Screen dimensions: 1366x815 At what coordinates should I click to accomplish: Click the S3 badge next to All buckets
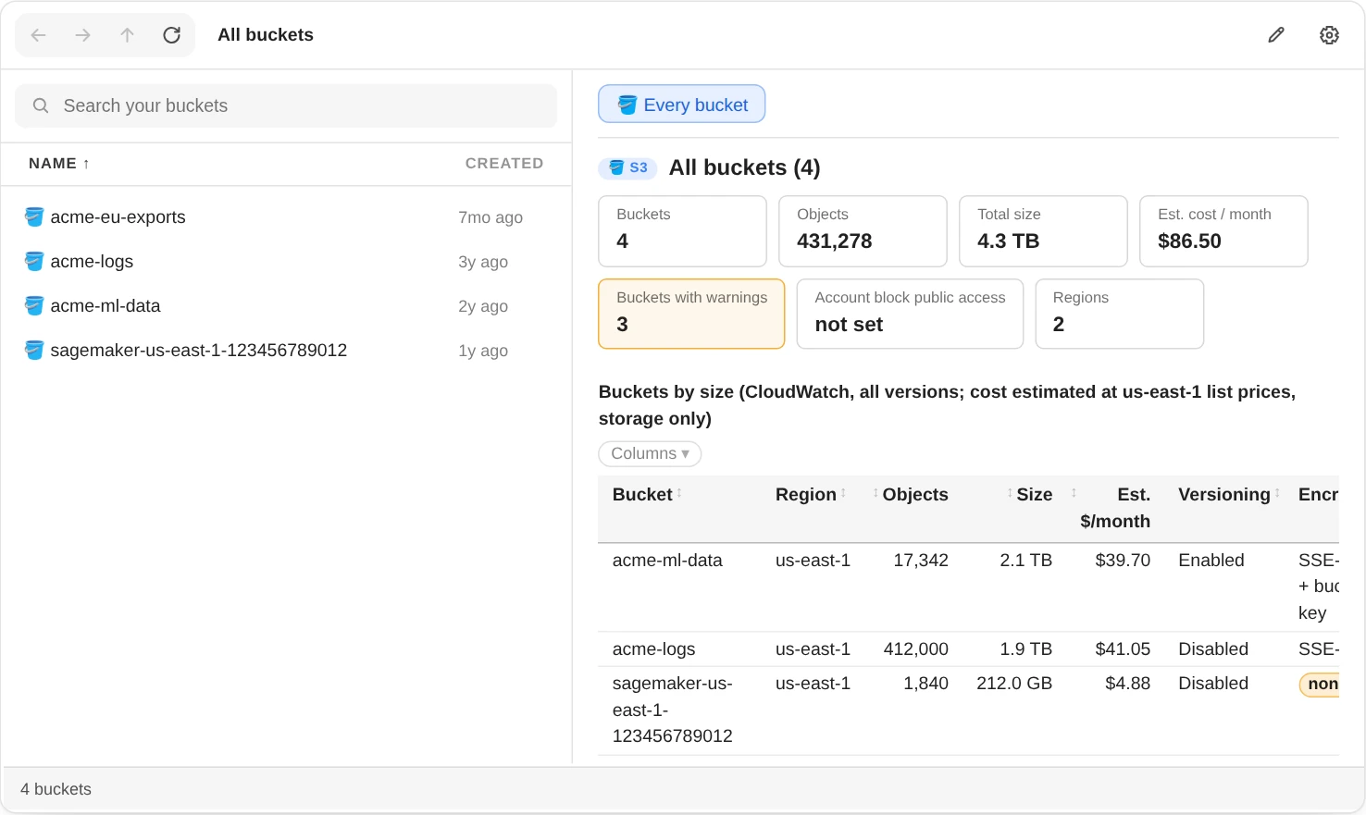(x=627, y=167)
